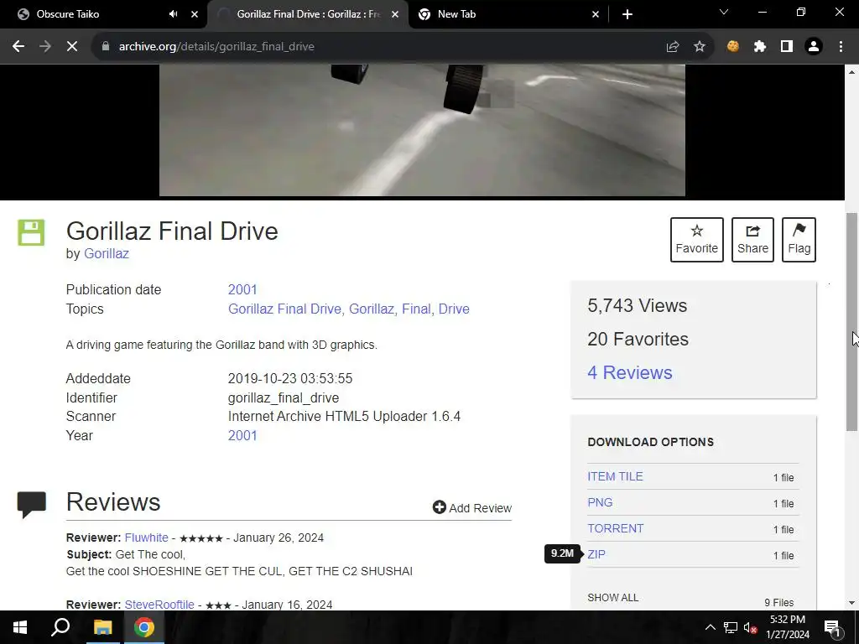This screenshot has width=859, height=644.
Task: Click the vertical scrollbar thumb
Action: pyautogui.click(x=852, y=321)
